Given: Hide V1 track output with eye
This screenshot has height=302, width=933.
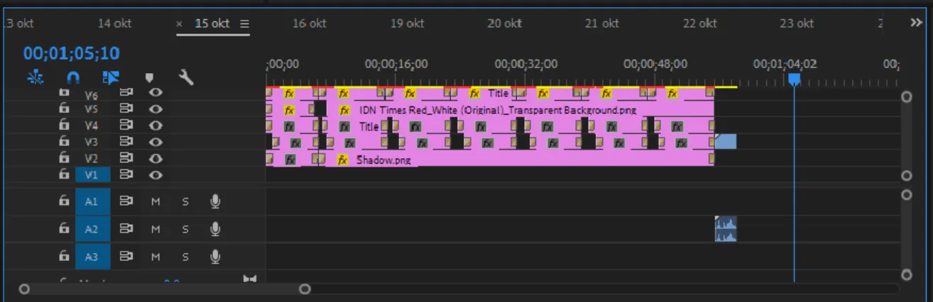Looking at the screenshot, I should pos(155,174).
